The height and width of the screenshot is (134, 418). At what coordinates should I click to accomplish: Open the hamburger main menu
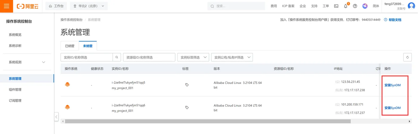(x=7, y=6)
